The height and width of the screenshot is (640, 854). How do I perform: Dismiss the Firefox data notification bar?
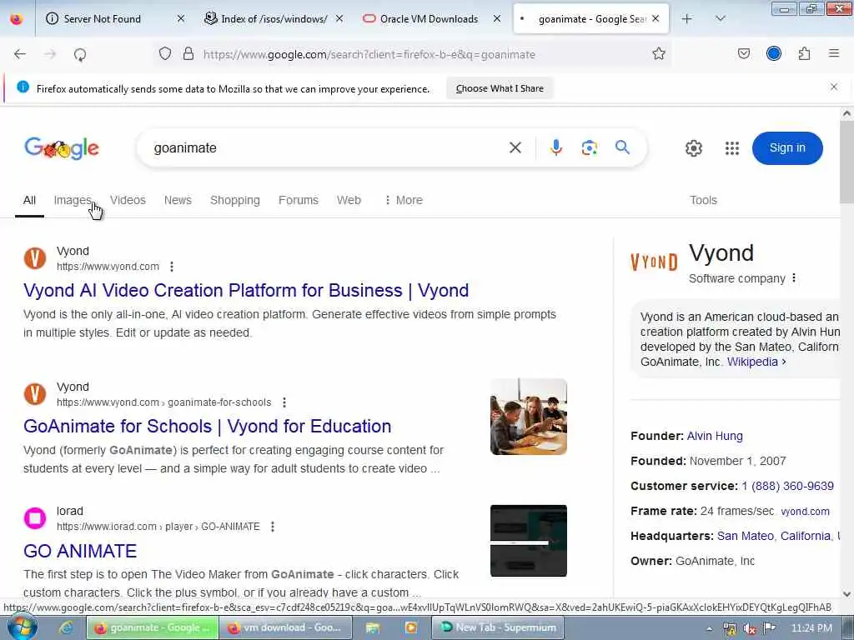coord(833,87)
